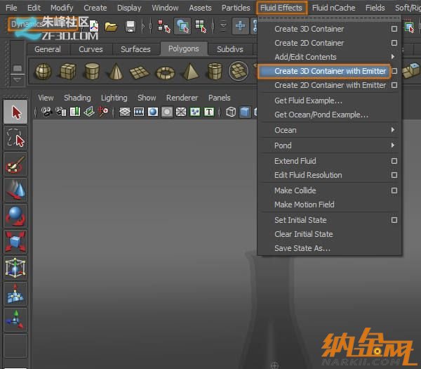The height and width of the screenshot is (369, 421).
Task: Switch to the Curves shelf tab
Action: coord(91,49)
